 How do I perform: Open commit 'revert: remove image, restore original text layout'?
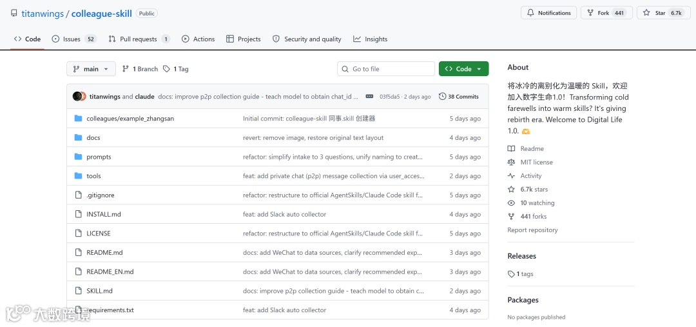pyautogui.click(x=313, y=138)
